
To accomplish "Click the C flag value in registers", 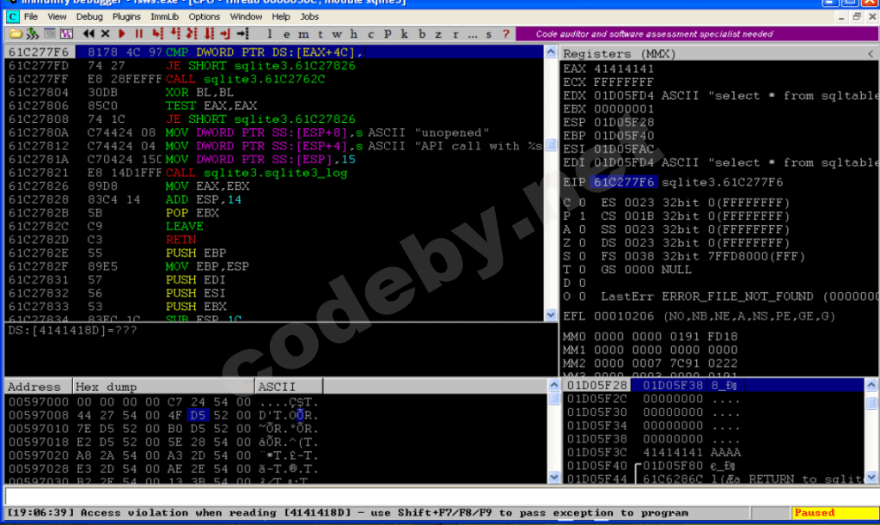I will tap(583, 203).
